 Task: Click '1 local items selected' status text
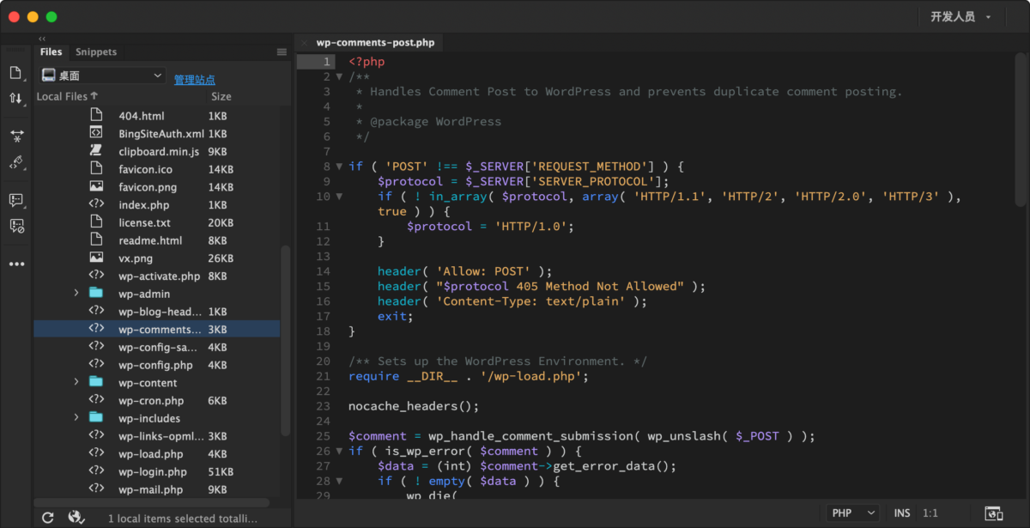tap(182, 519)
